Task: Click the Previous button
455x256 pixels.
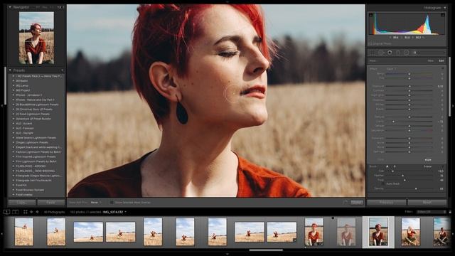Action: [387, 202]
